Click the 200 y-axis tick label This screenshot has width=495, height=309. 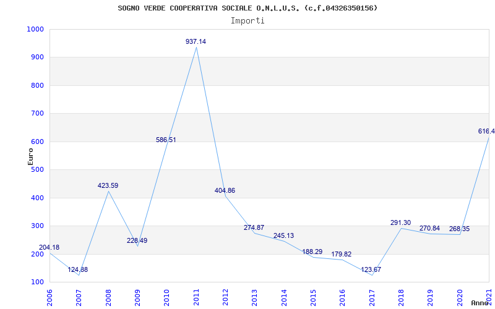tap(37, 254)
